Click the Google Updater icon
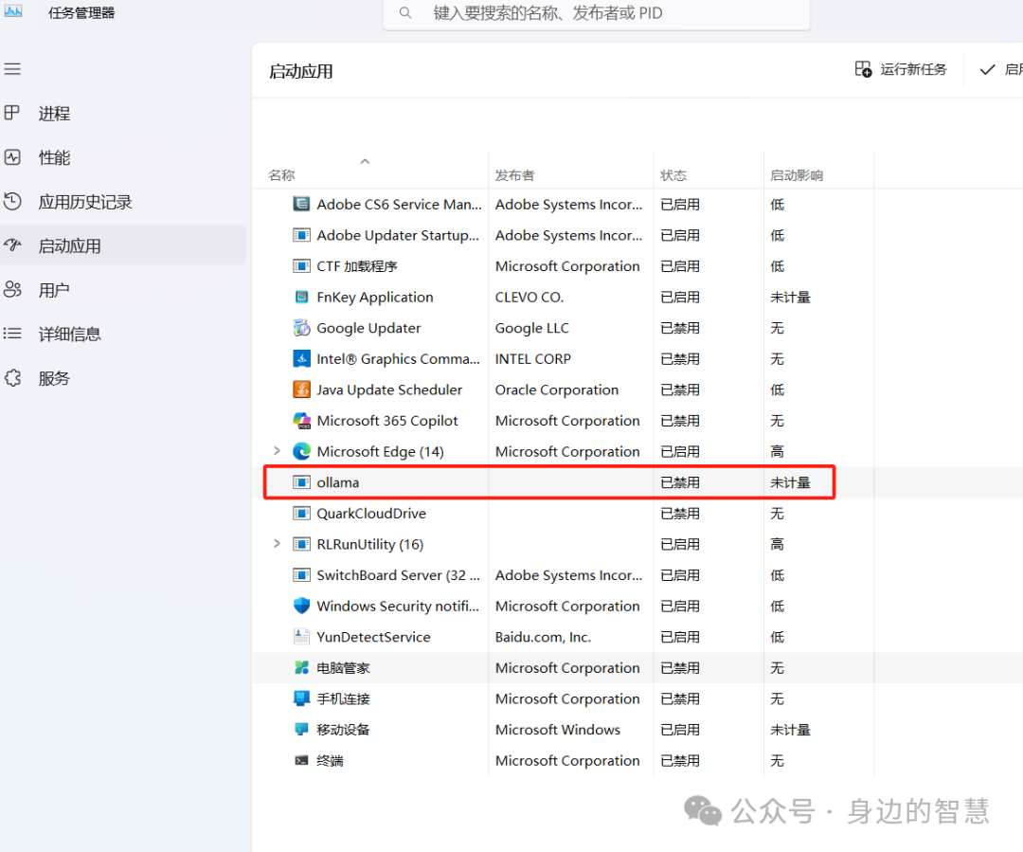Image resolution: width=1023 pixels, height=852 pixels. [301, 328]
